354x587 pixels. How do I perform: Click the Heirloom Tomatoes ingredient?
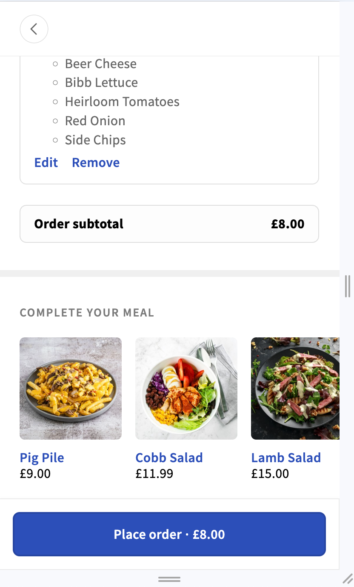tap(122, 102)
